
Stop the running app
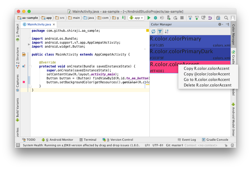pos(182,18)
